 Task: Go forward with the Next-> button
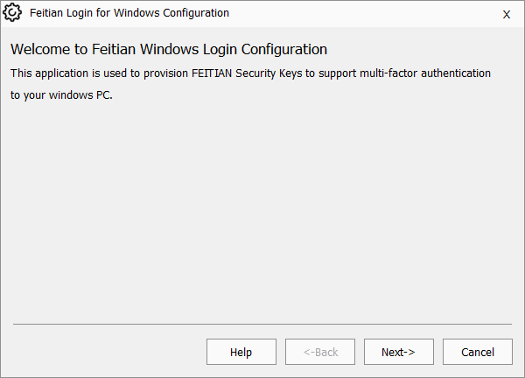[398, 352]
